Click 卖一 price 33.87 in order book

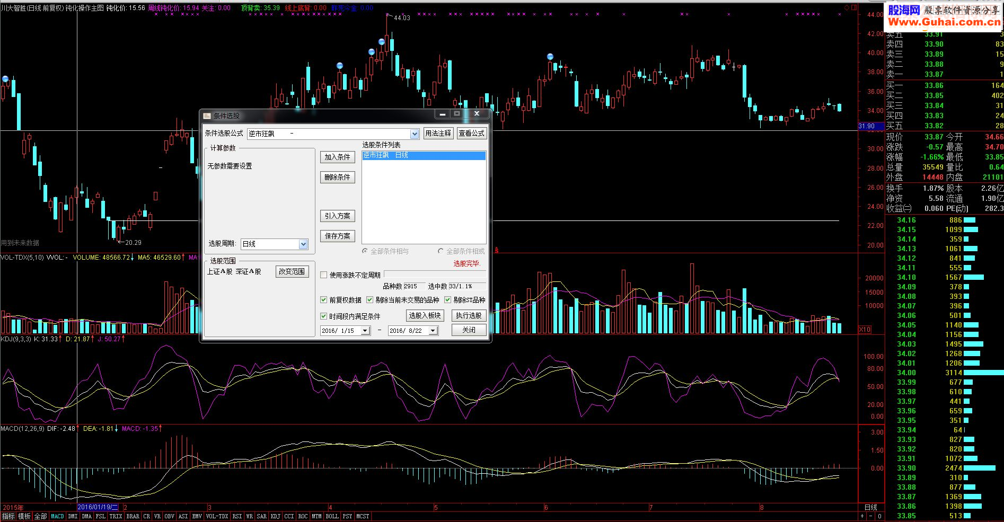pyautogui.click(x=933, y=75)
